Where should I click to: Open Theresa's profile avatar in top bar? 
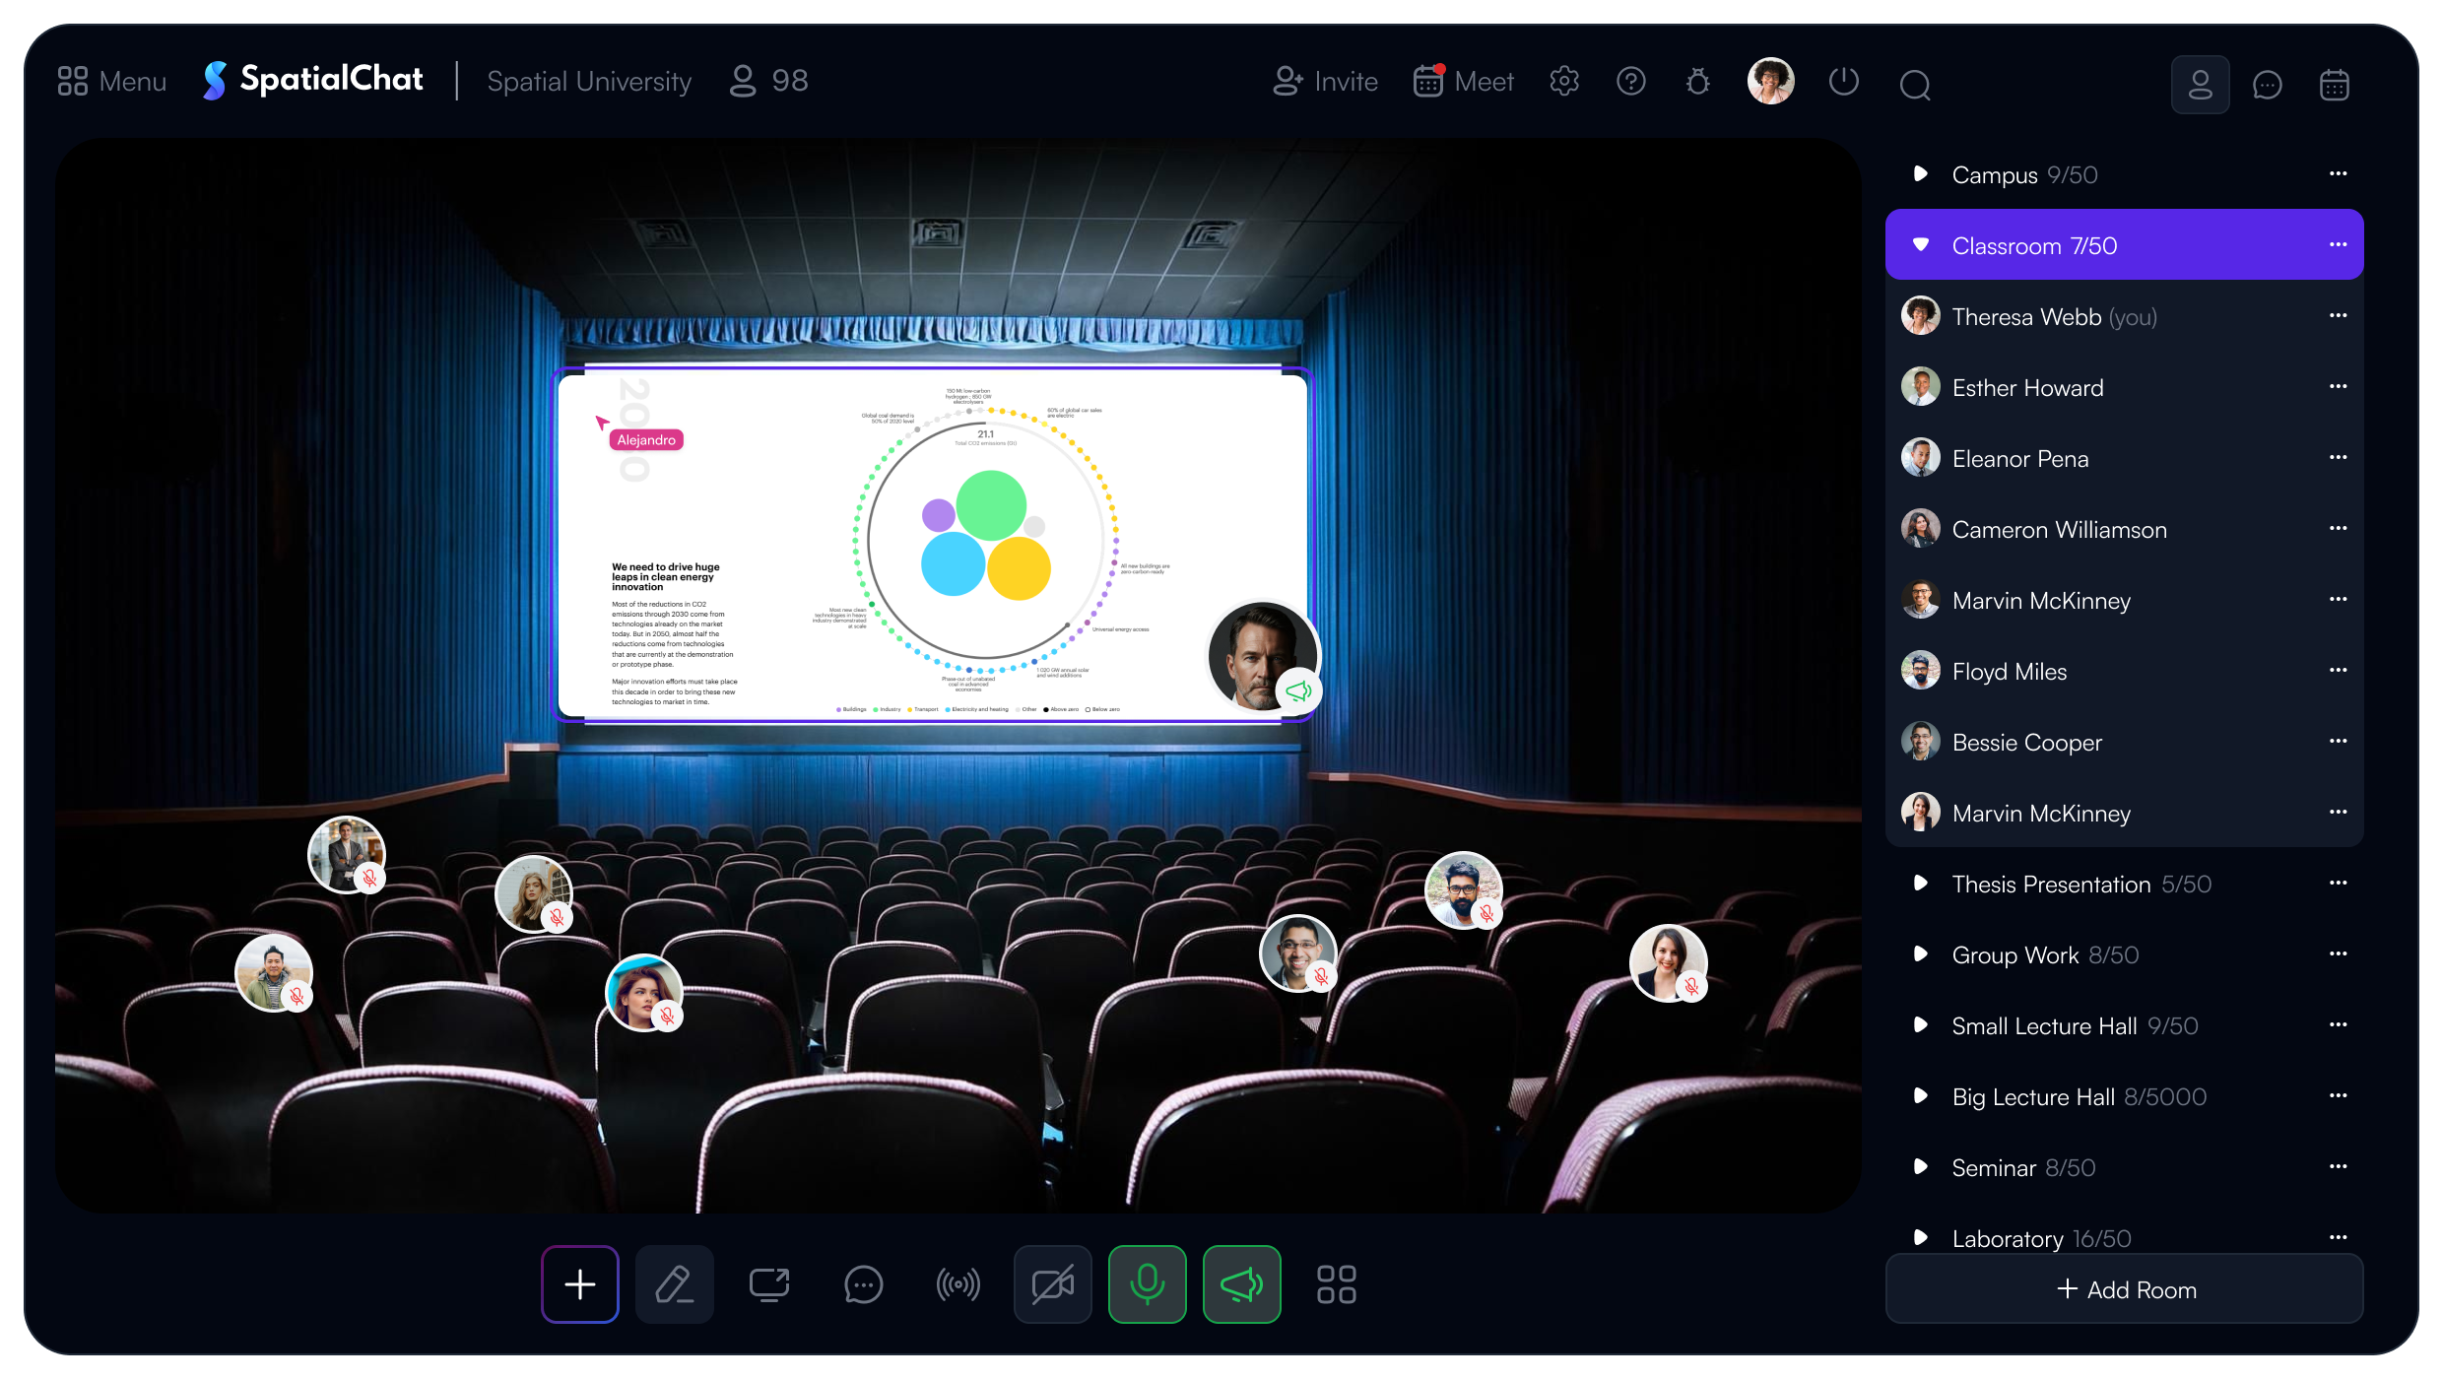pyautogui.click(x=1770, y=81)
